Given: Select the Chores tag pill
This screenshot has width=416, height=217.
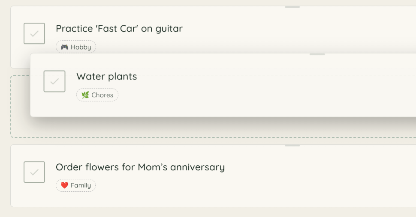Looking at the screenshot, I should pyautogui.click(x=97, y=95).
